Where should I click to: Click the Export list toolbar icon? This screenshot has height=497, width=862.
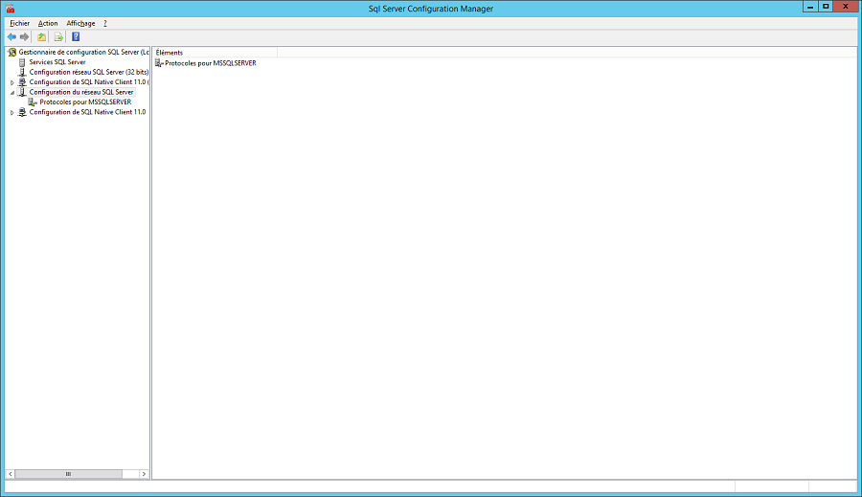[58, 36]
